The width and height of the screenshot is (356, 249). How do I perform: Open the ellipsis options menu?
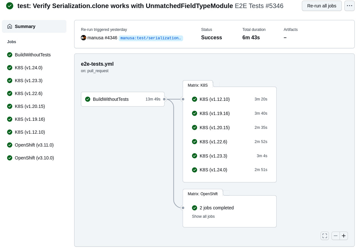350,6
